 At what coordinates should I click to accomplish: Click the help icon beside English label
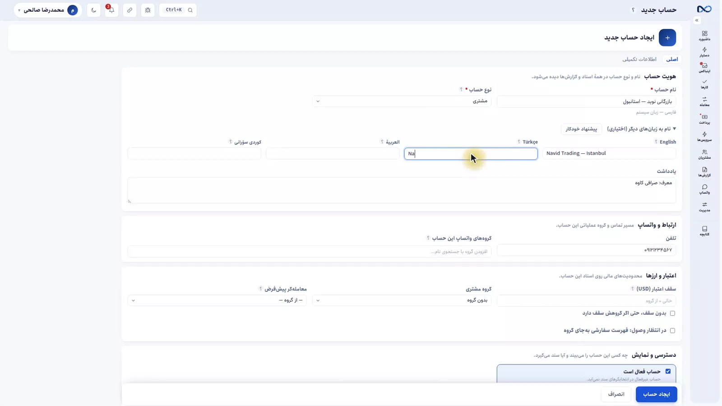click(656, 142)
